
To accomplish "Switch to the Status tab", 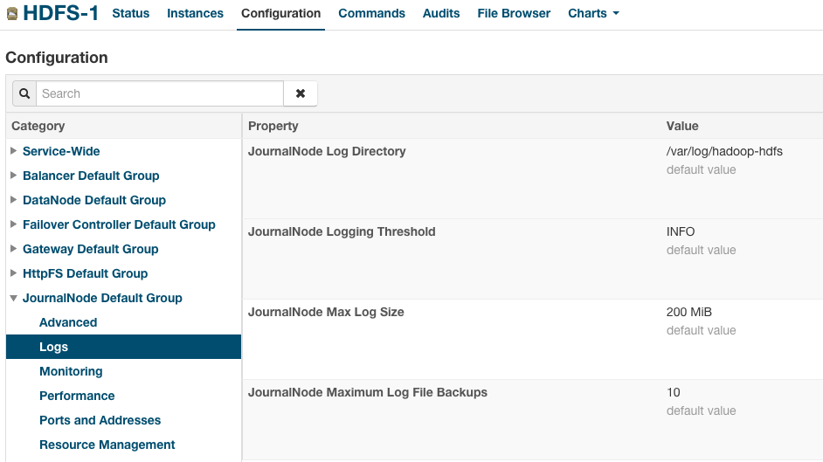I will [x=131, y=14].
